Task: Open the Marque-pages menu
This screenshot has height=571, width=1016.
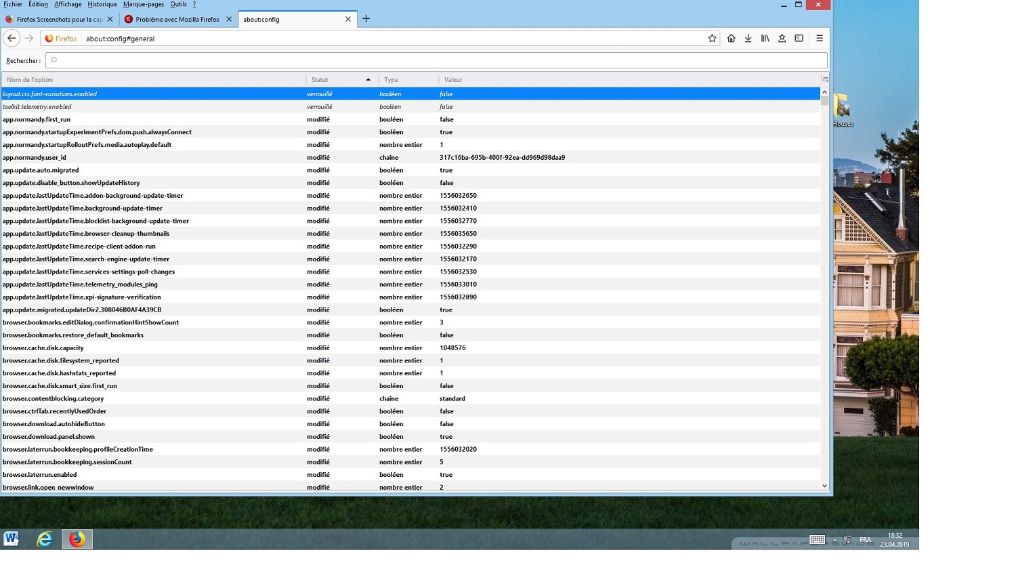Action: [144, 4]
